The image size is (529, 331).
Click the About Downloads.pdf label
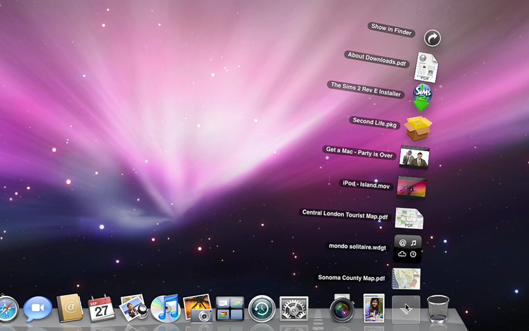(x=377, y=59)
